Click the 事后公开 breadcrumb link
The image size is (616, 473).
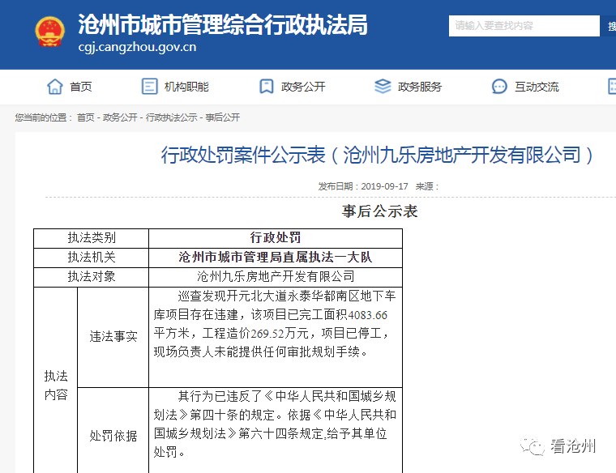click(222, 117)
